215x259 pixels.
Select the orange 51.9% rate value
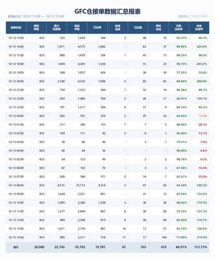tap(203, 116)
